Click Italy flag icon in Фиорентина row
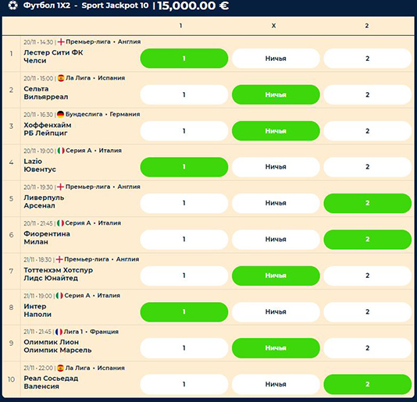The image size is (417, 402). (x=60, y=223)
